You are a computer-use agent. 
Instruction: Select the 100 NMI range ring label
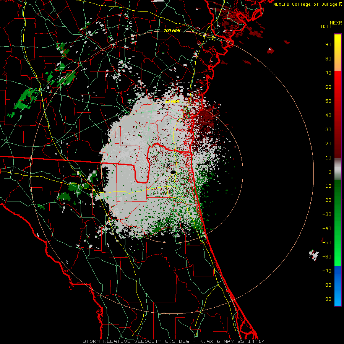coord(172,31)
